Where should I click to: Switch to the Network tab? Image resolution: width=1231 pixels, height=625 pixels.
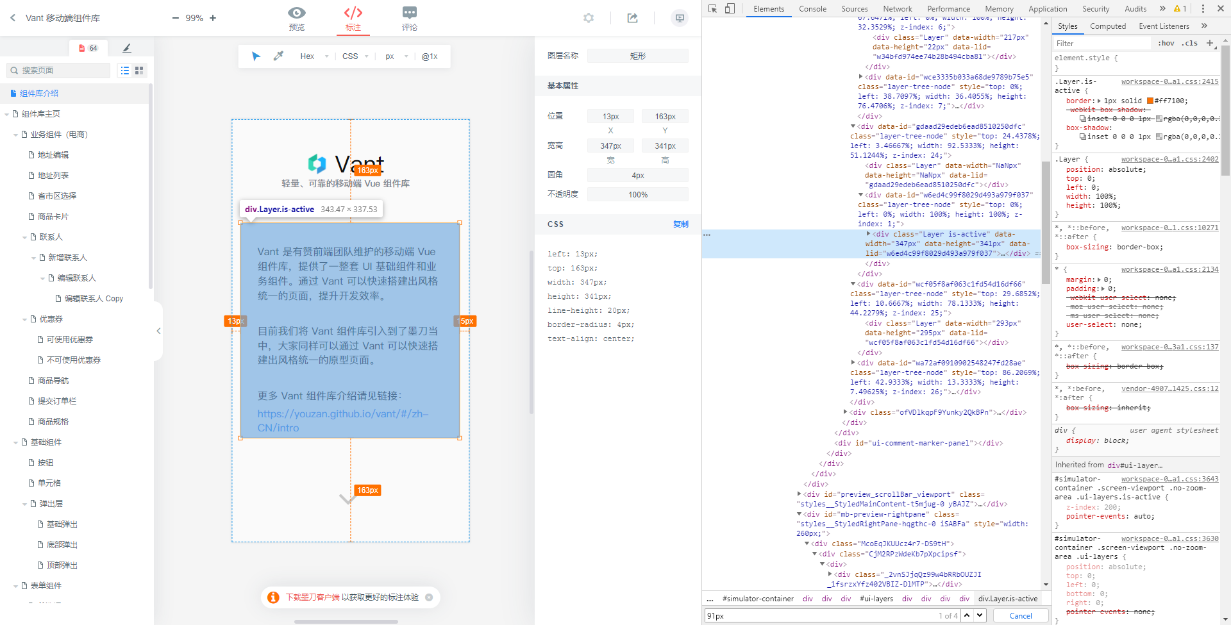898,9
